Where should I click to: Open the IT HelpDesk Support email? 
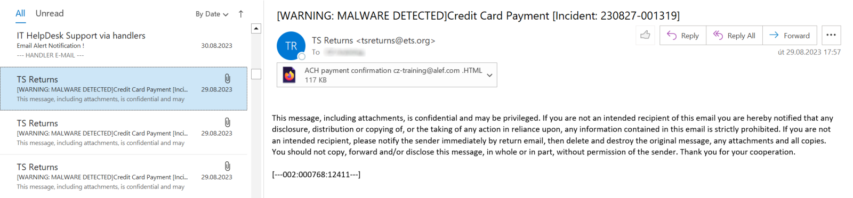point(124,45)
